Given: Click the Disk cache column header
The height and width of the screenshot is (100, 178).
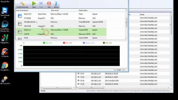Looking at the screenshot, I should [x=55, y=11].
